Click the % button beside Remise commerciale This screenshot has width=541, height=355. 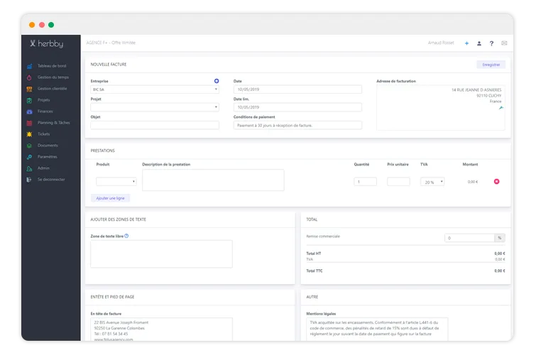point(500,238)
